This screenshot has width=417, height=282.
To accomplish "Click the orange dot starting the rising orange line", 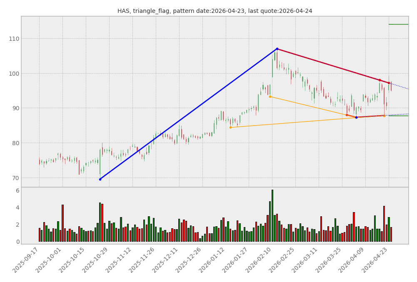I will pyautogui.click(x=230, y=127).
